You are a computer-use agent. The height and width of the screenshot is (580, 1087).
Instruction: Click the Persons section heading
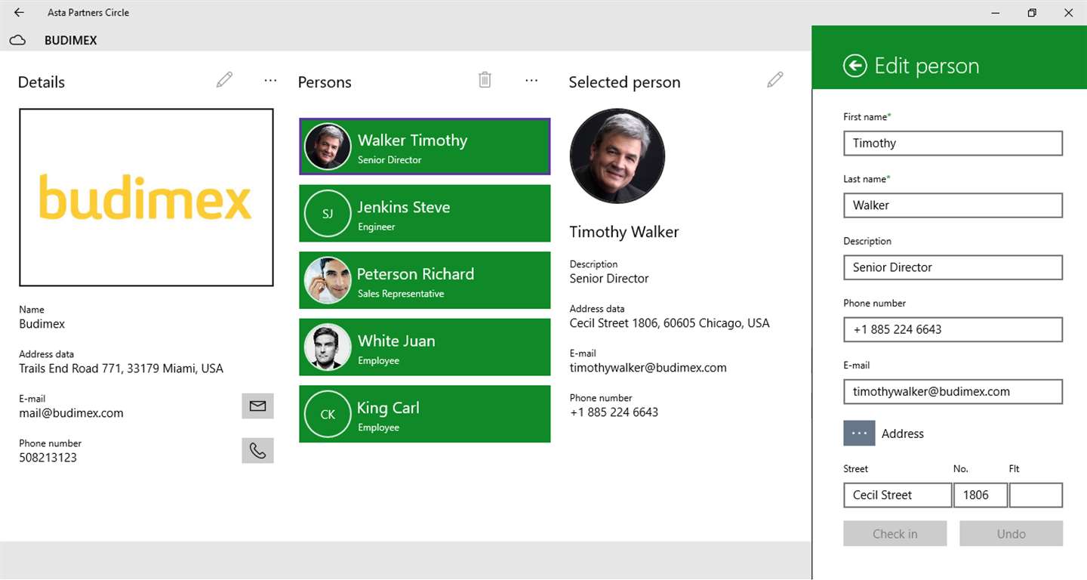tap(325, 82)
